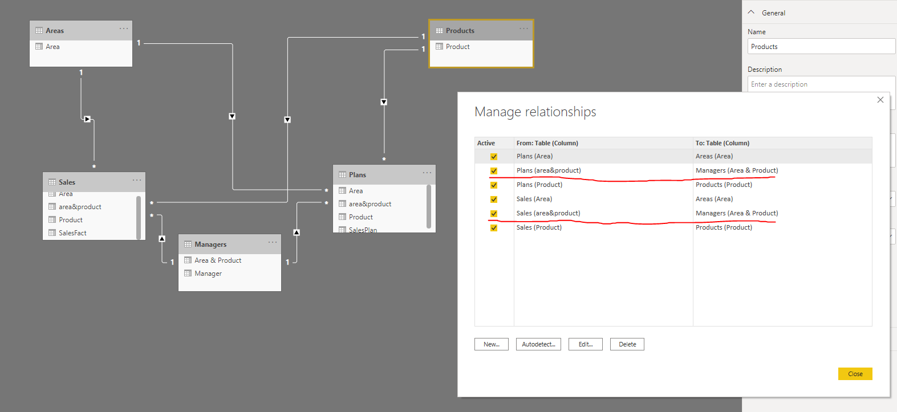
Task: Click the Sales table column scrollbar
Action: [139, 218]
